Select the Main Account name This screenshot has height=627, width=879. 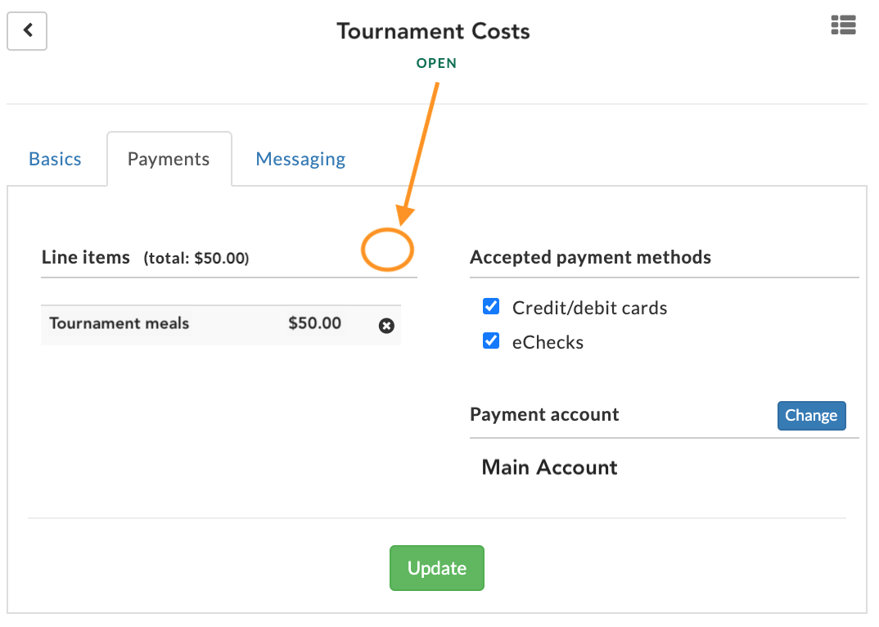pyautogui.click(x=549, y=467)
